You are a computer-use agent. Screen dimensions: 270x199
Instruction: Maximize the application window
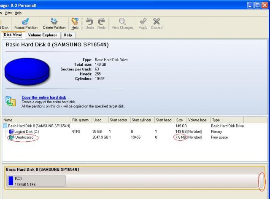(x=257, y=5)
